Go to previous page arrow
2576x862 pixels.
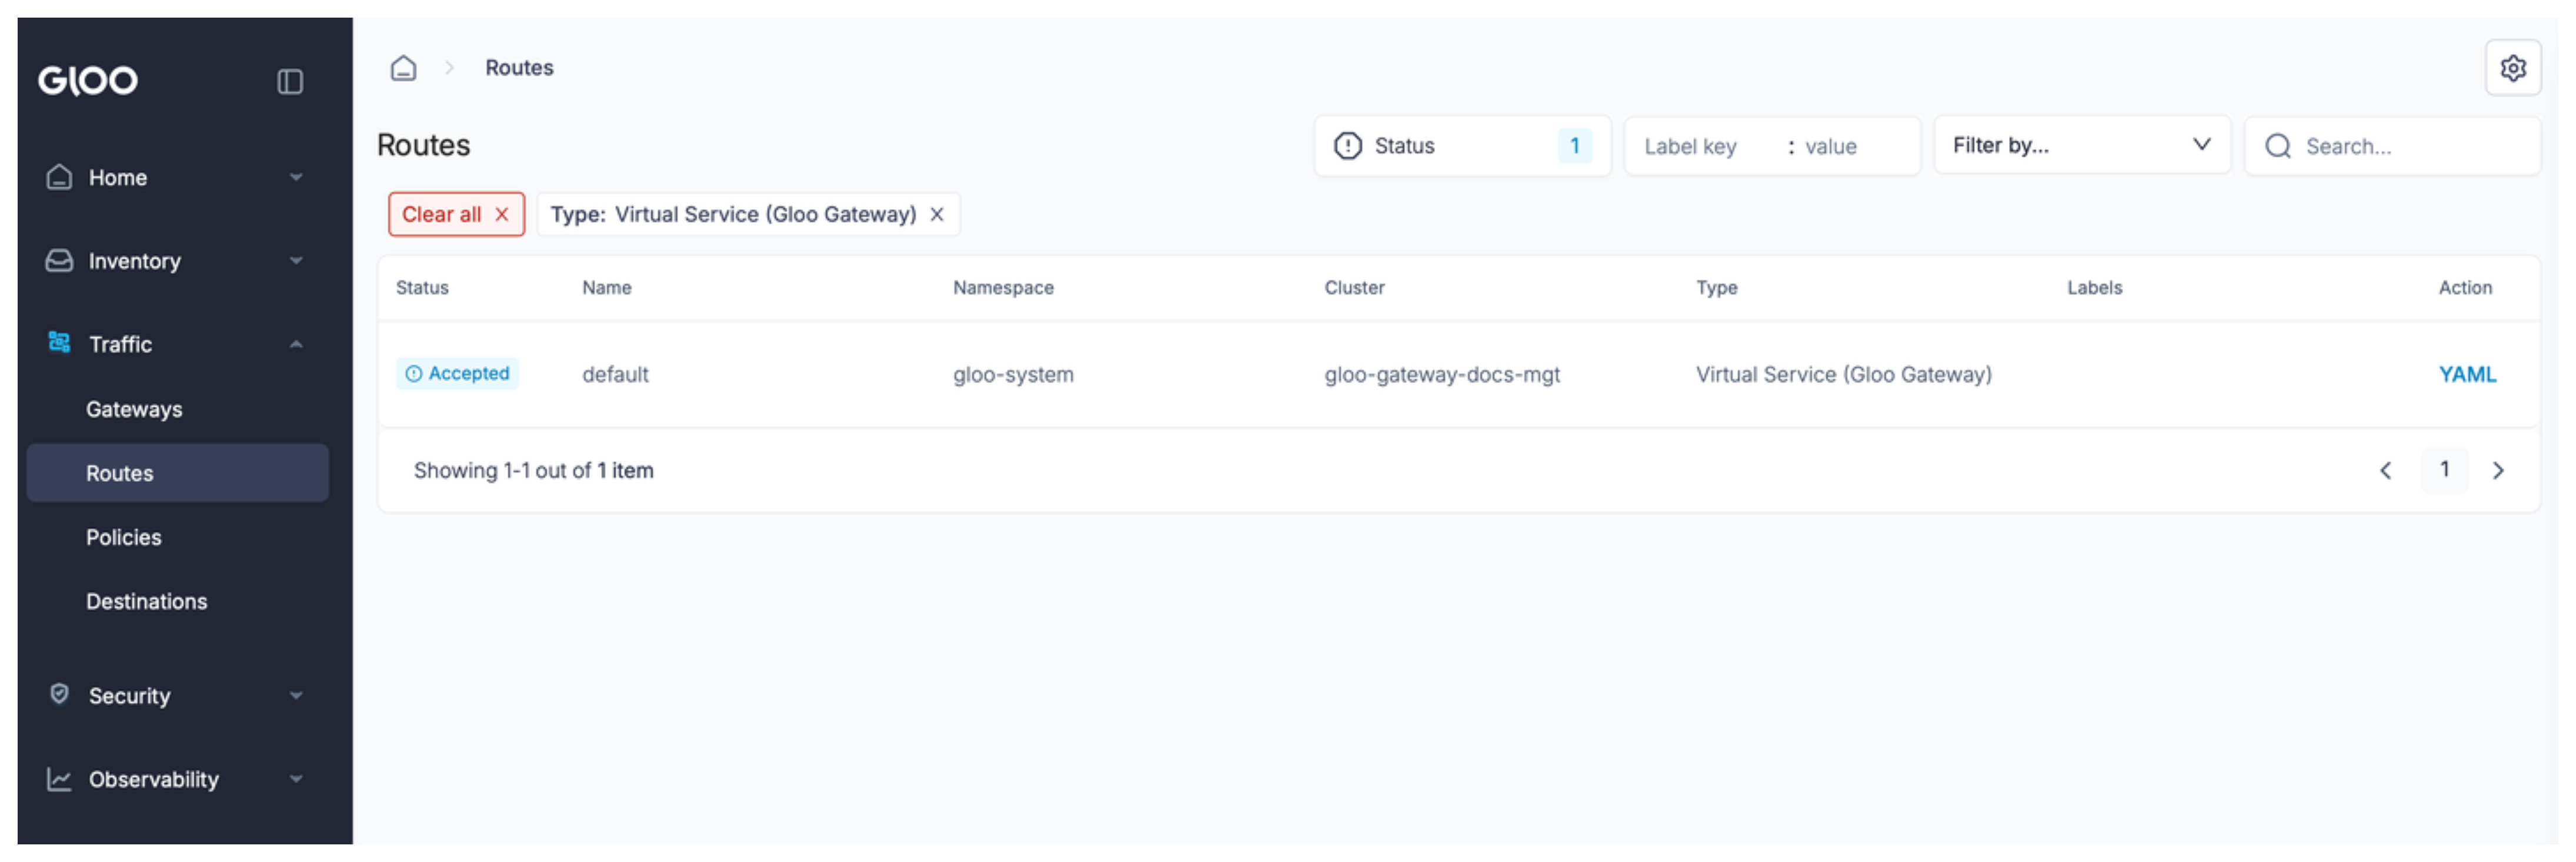[x=2386, y=471]
